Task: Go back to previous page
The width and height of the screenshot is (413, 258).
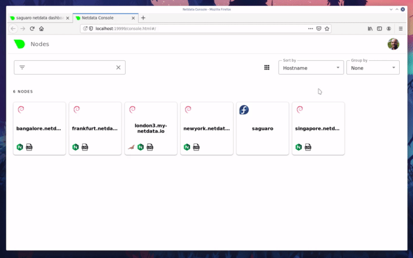Action: coord(13,29)
